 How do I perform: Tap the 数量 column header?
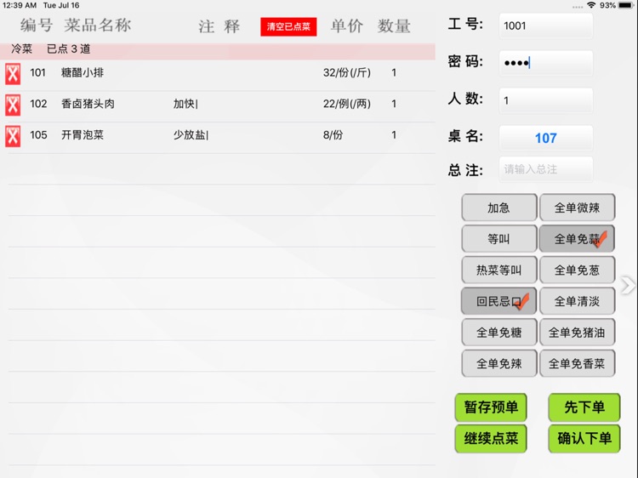[x=394, y=26]
